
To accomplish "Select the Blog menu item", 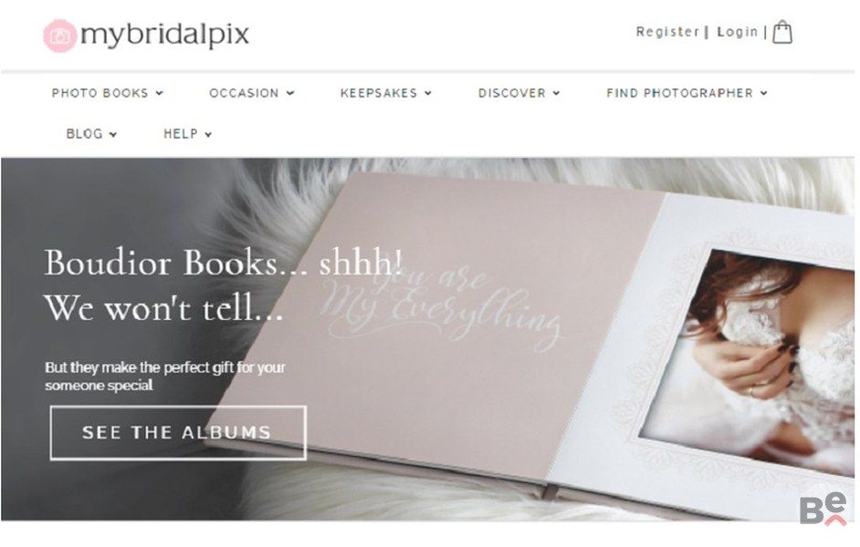I will [x=85, y=134].
